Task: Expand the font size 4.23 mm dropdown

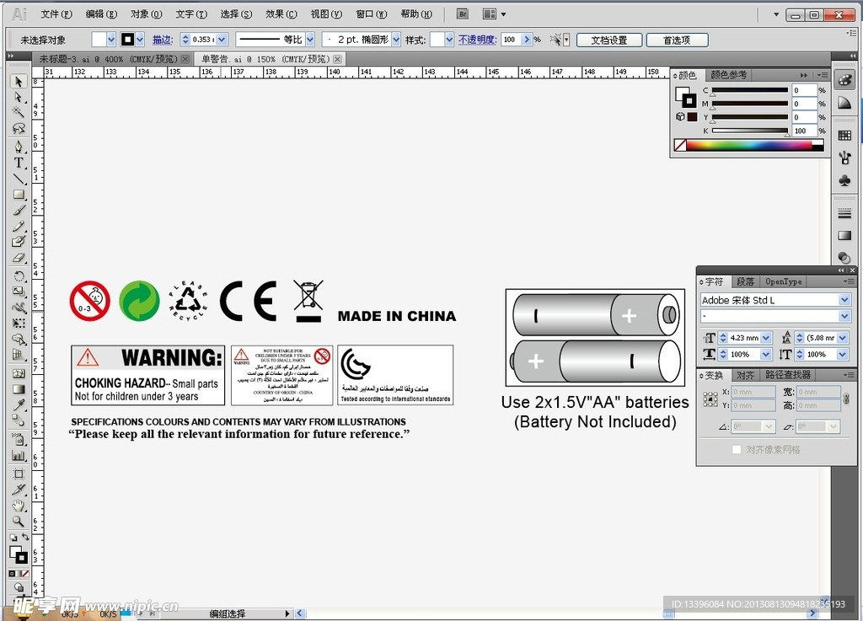Action: (x=765, y=338)
